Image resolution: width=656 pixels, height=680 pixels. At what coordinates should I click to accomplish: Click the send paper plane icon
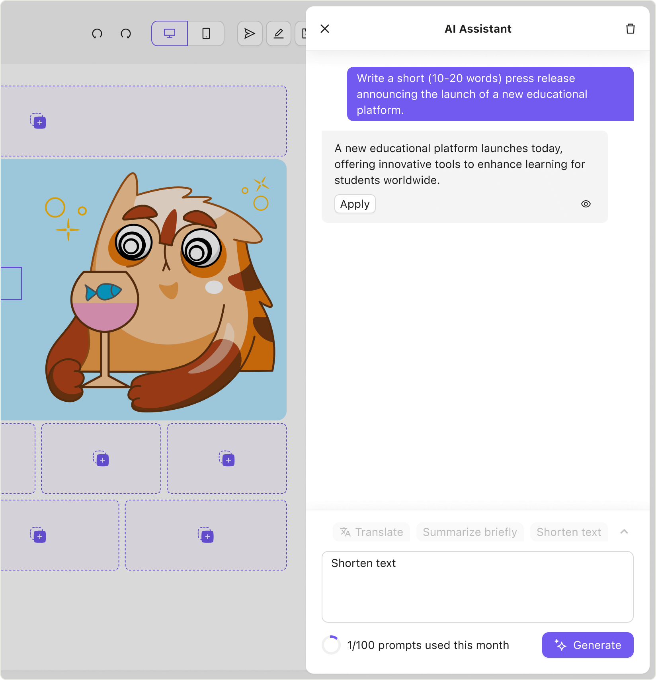(x=250, y=33)
